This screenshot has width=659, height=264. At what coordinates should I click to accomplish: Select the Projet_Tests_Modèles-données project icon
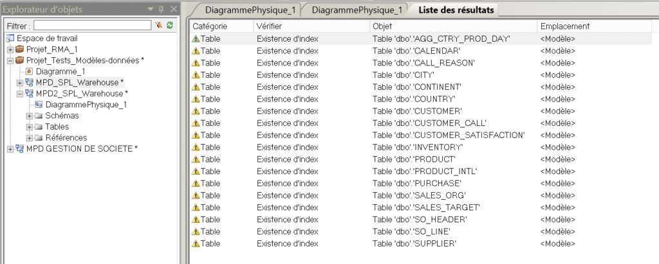pos(20,60)
